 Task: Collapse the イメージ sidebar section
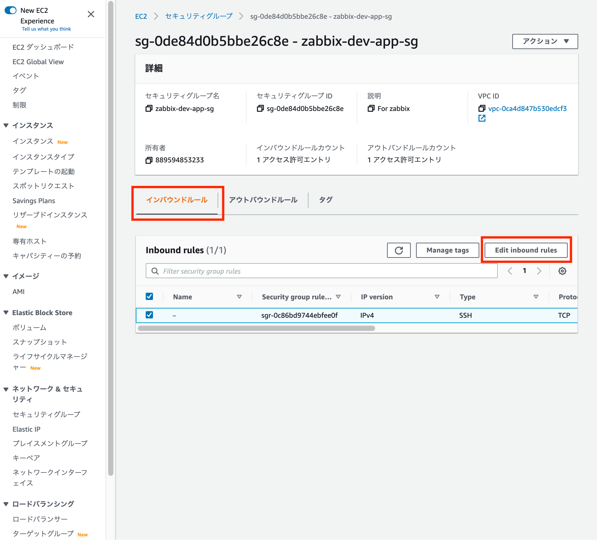[x=6, y=276]
